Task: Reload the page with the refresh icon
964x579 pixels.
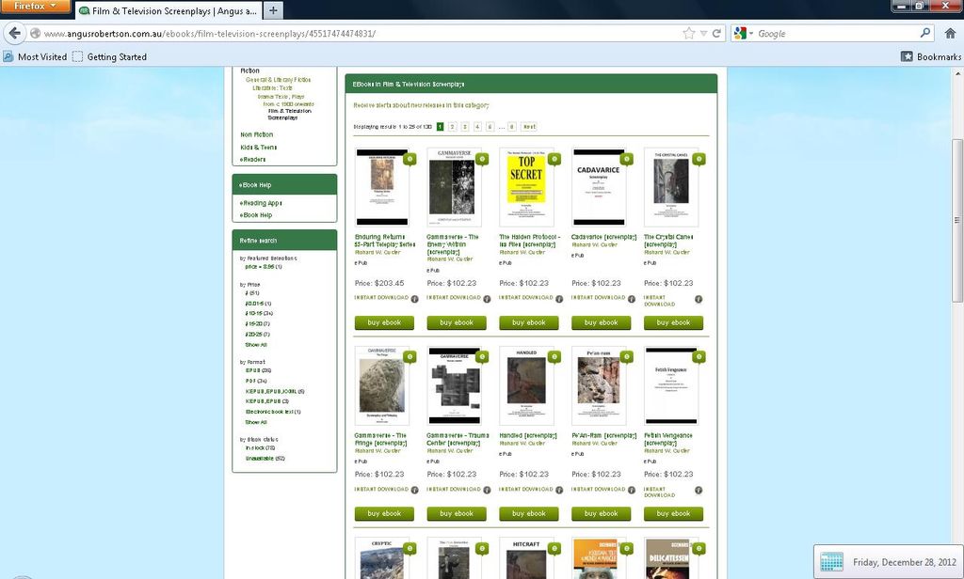Action: (716, 33)
